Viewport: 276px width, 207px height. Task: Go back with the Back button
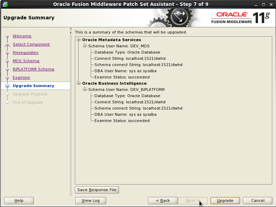point(163,200)
